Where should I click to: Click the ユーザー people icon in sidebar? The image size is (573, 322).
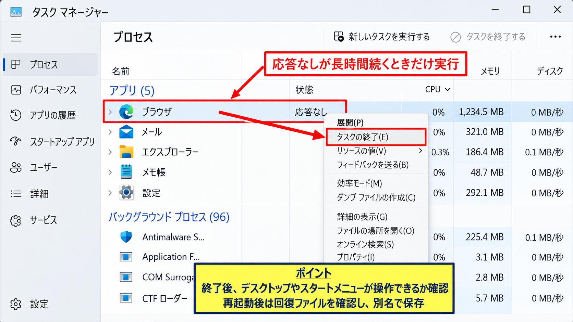click(16, 167)
